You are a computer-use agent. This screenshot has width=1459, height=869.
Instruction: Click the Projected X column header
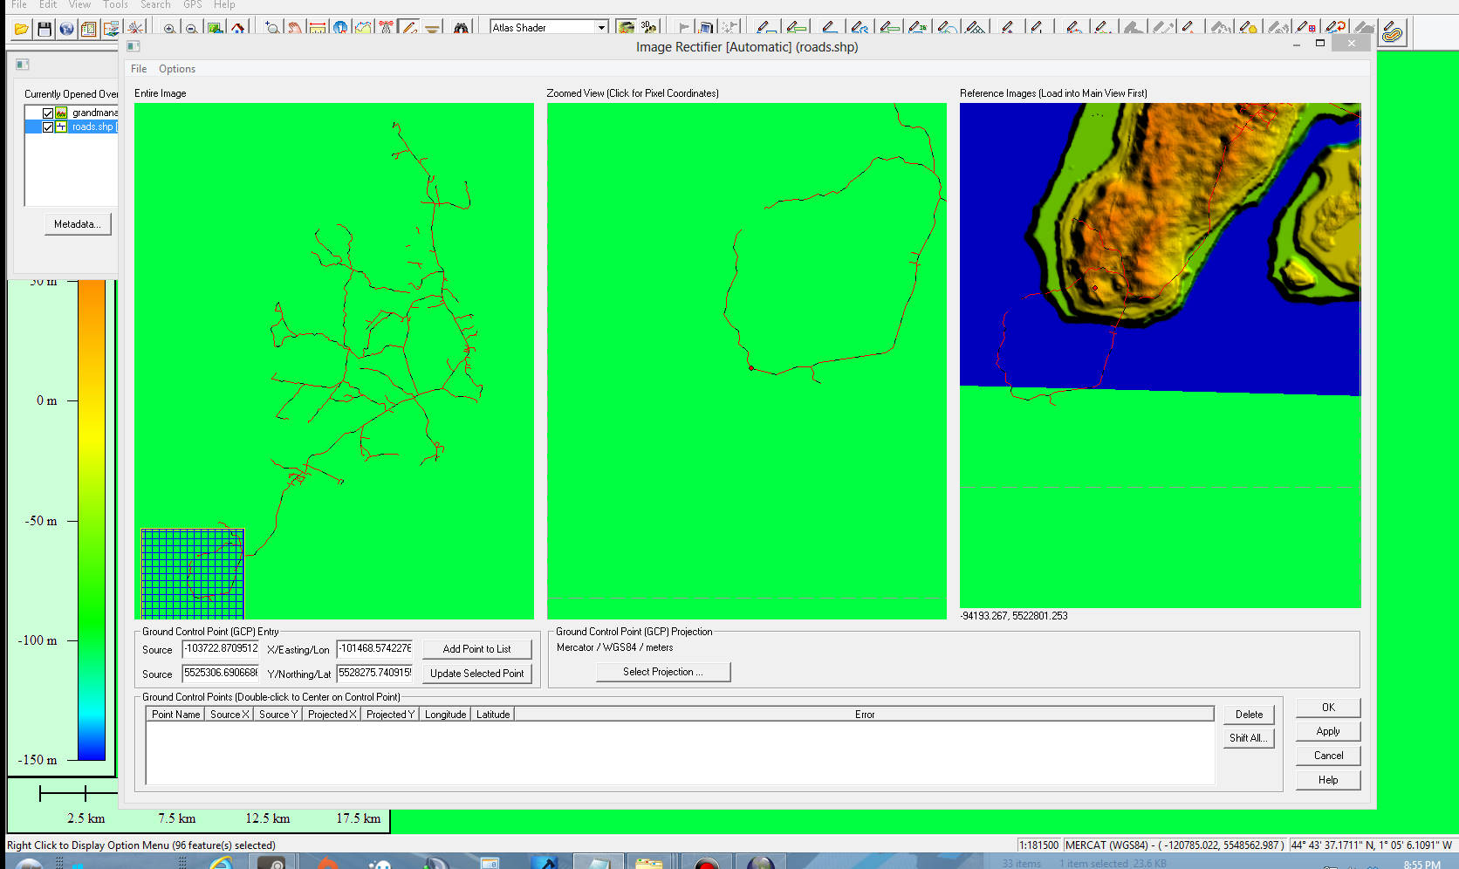(x=332, y=715)
